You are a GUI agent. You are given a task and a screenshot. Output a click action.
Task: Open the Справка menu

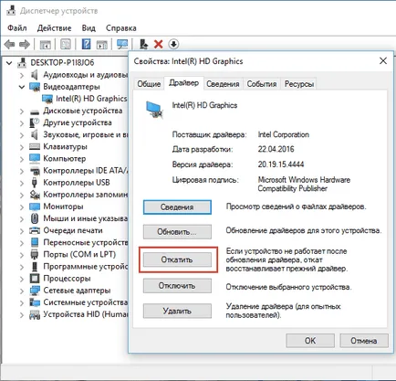point(121,28)
